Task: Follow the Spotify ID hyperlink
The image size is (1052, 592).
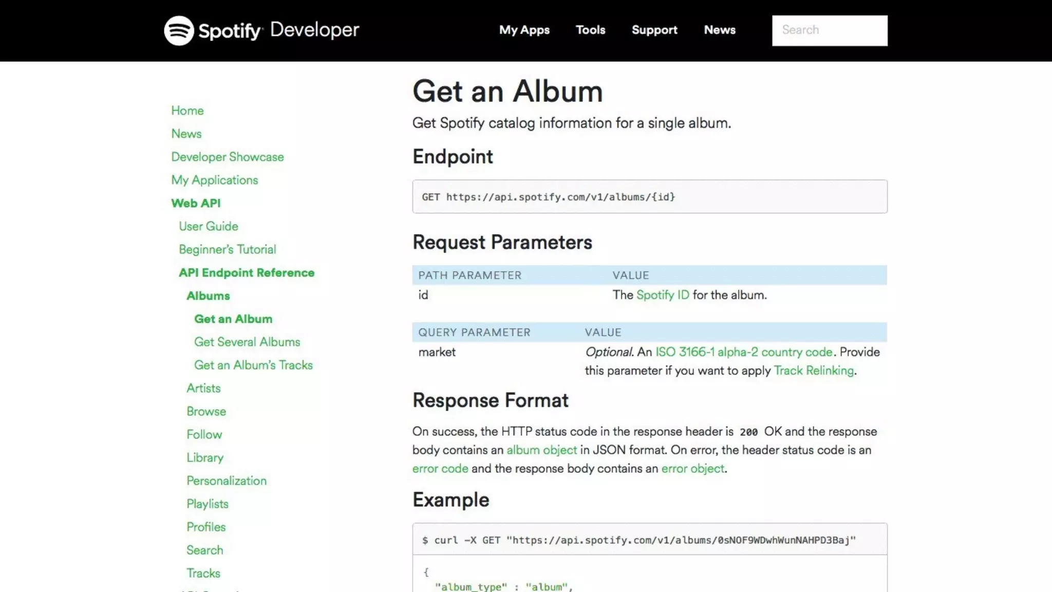Action: 662,295
